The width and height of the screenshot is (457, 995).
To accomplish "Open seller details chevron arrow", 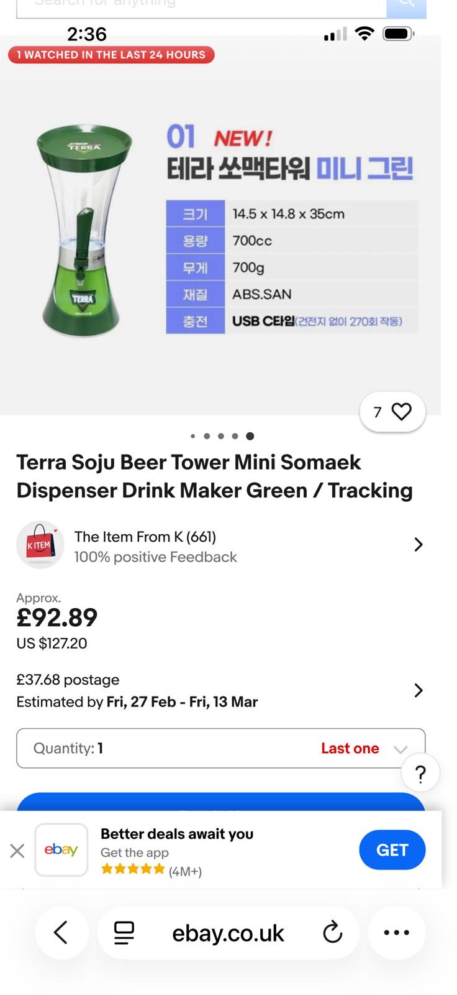I will 419,545.
